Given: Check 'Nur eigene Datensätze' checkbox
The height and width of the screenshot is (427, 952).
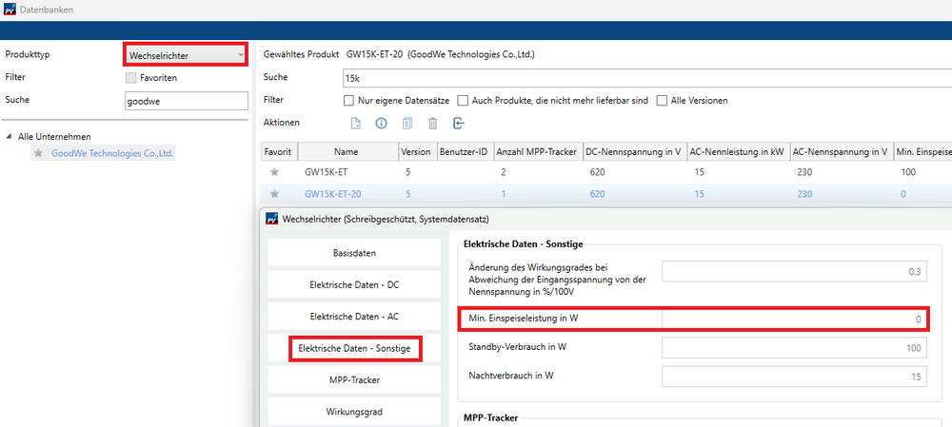Looking at the screenshot, I should click(349, 100).
